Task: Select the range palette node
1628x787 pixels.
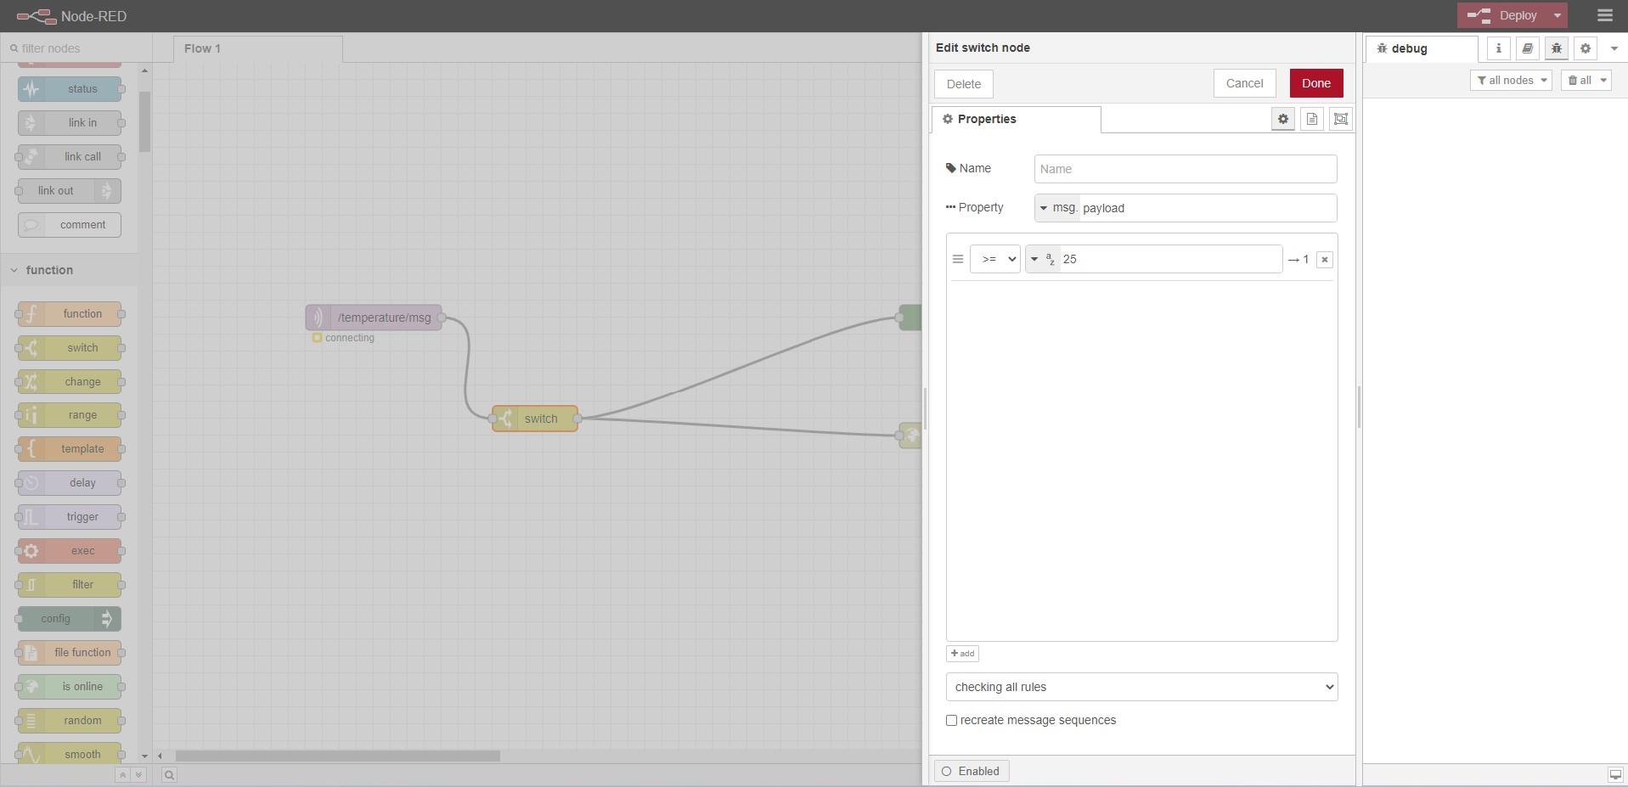Action: [70, 415]
